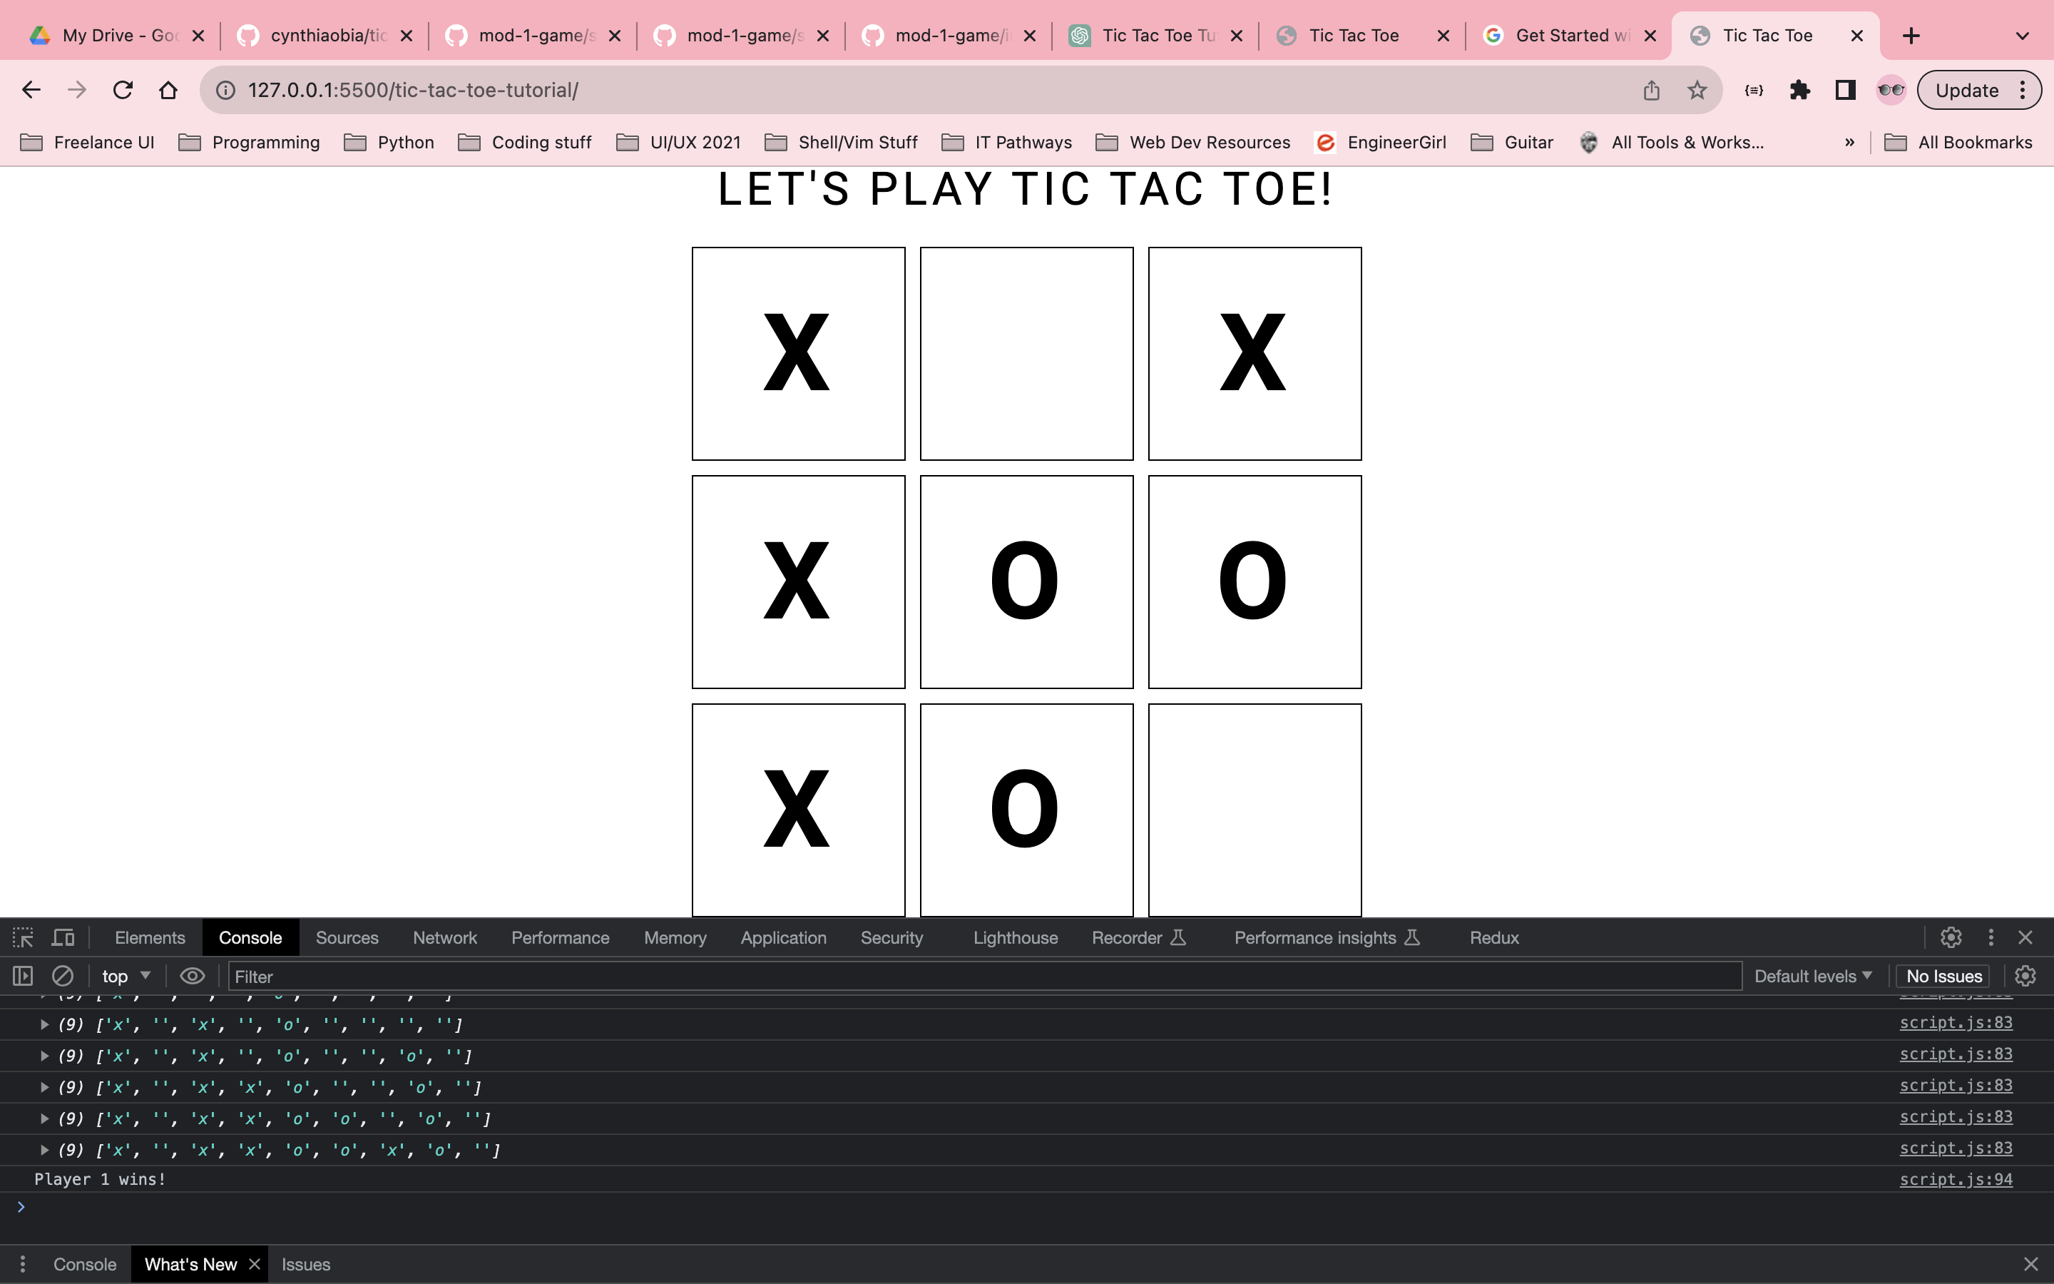This screenshot has width=2054, height=1284.
Task: Switch to the Elements tab
Action: (149, 937)
